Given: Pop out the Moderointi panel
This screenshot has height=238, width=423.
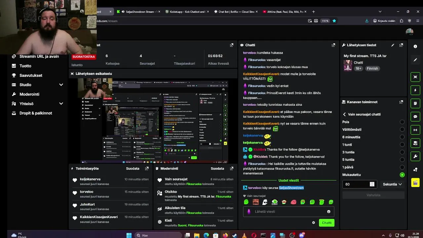Looking at the screenshot, I should [x=232, y=169].
